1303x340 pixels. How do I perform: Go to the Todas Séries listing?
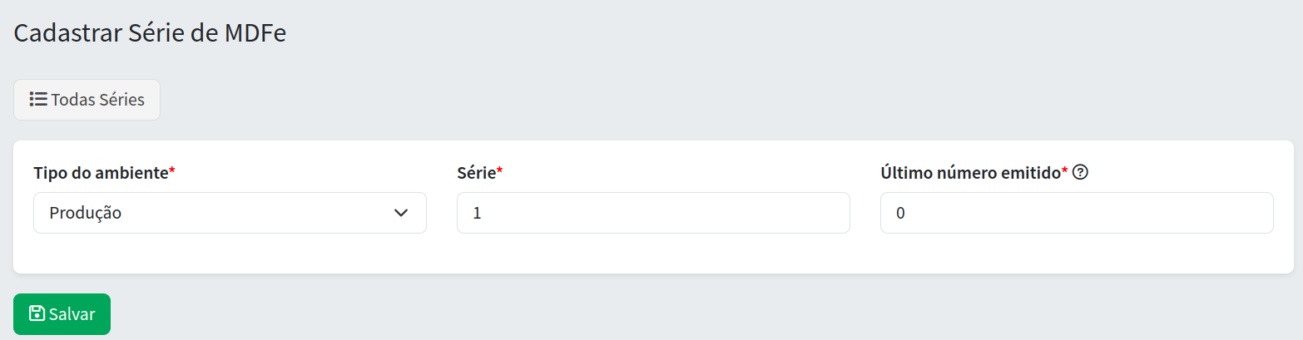click(87, 100)
